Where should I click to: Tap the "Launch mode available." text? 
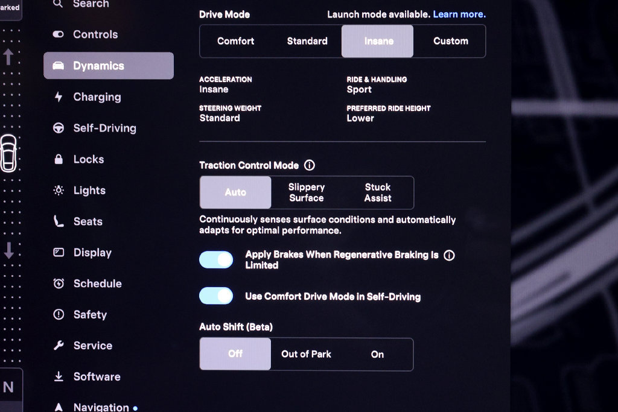pyautogui.click(x=378, y=14)
